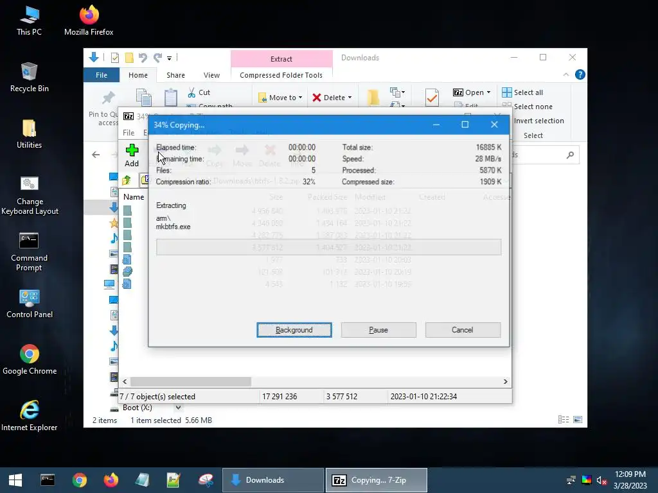This screenshot has width=658, height=493.
Task: Click the Copy icon in ribbon
Action: pos(143,98)
